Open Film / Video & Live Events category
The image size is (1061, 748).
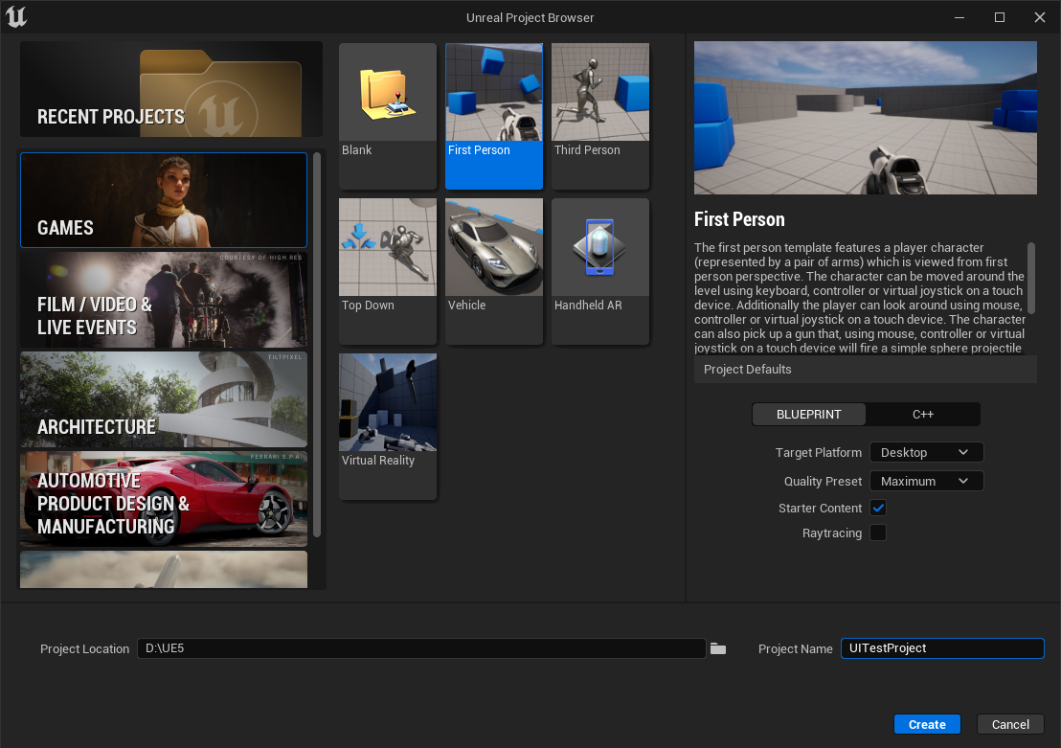(x=164, y=300)
